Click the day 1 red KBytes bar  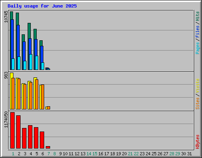pyautogui.click(x=12, y=130)
